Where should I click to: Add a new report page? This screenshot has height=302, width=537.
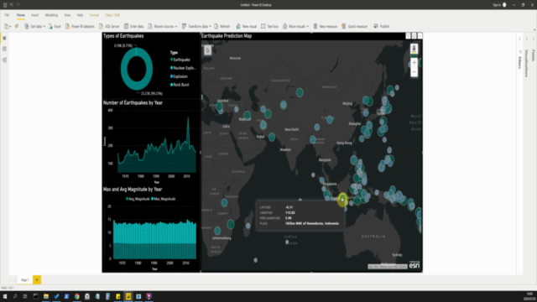37,280
